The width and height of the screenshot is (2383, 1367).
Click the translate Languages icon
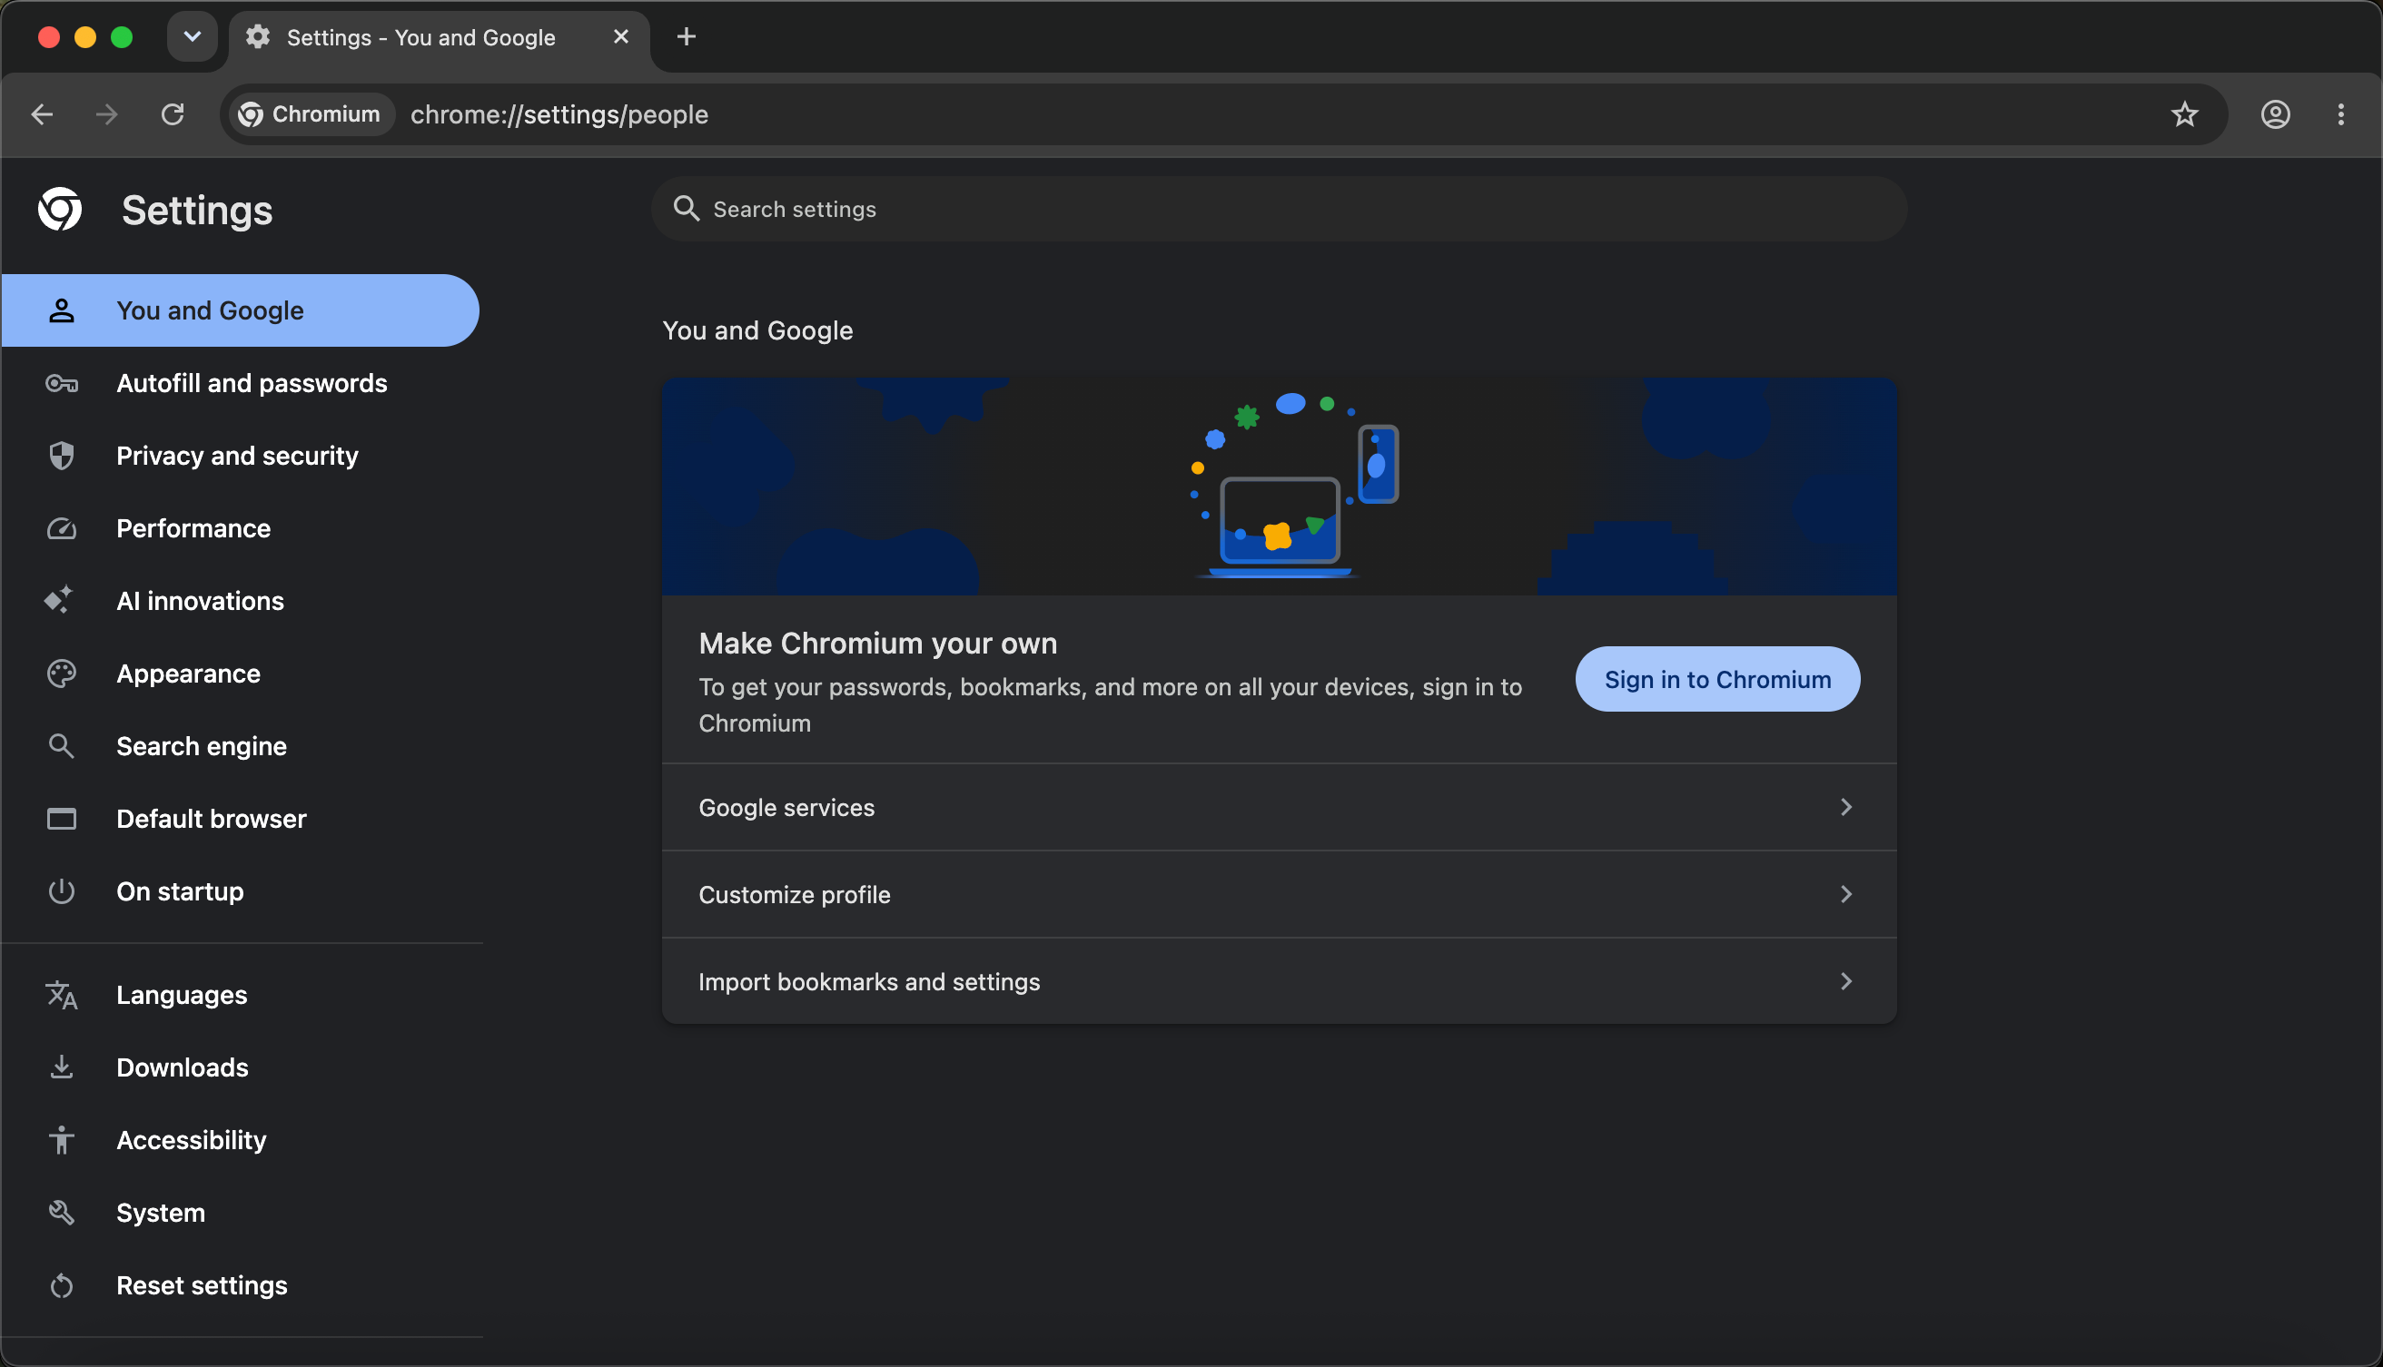coord(62,994)
